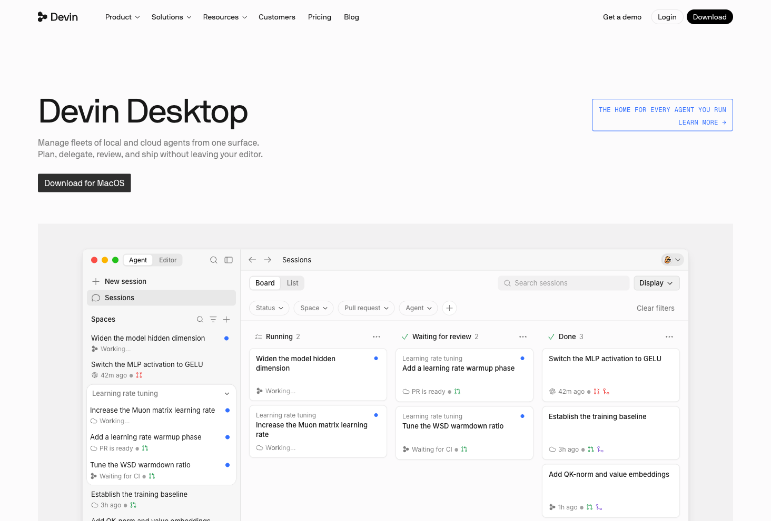
Task: Open the Resources menu dropdown
Action: coord(225,17)
